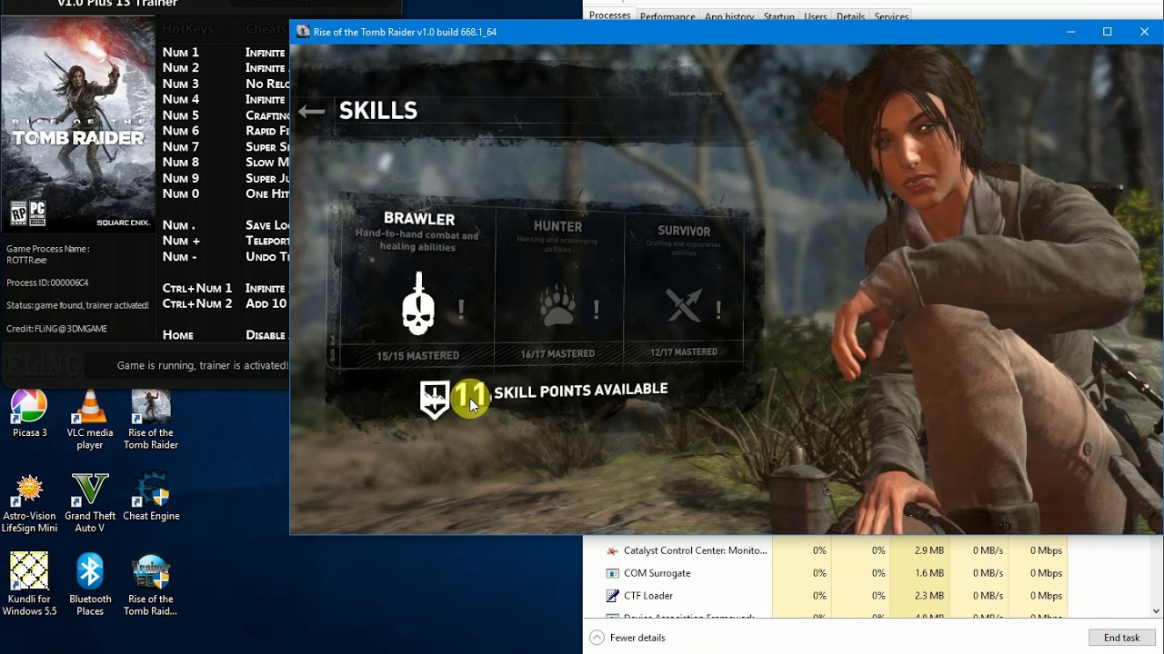Image resolution: width=1164 pixels, height=654 pixels.
Task: Click the Ctrl+Num 2 hotkey in trainer
Action: pyautogui.click(x=197, y=303)
